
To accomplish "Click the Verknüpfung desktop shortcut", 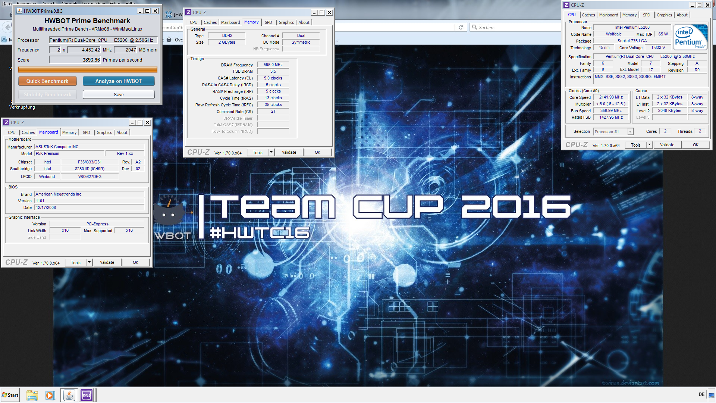I will pyautogui.click(x=22, y=107).
